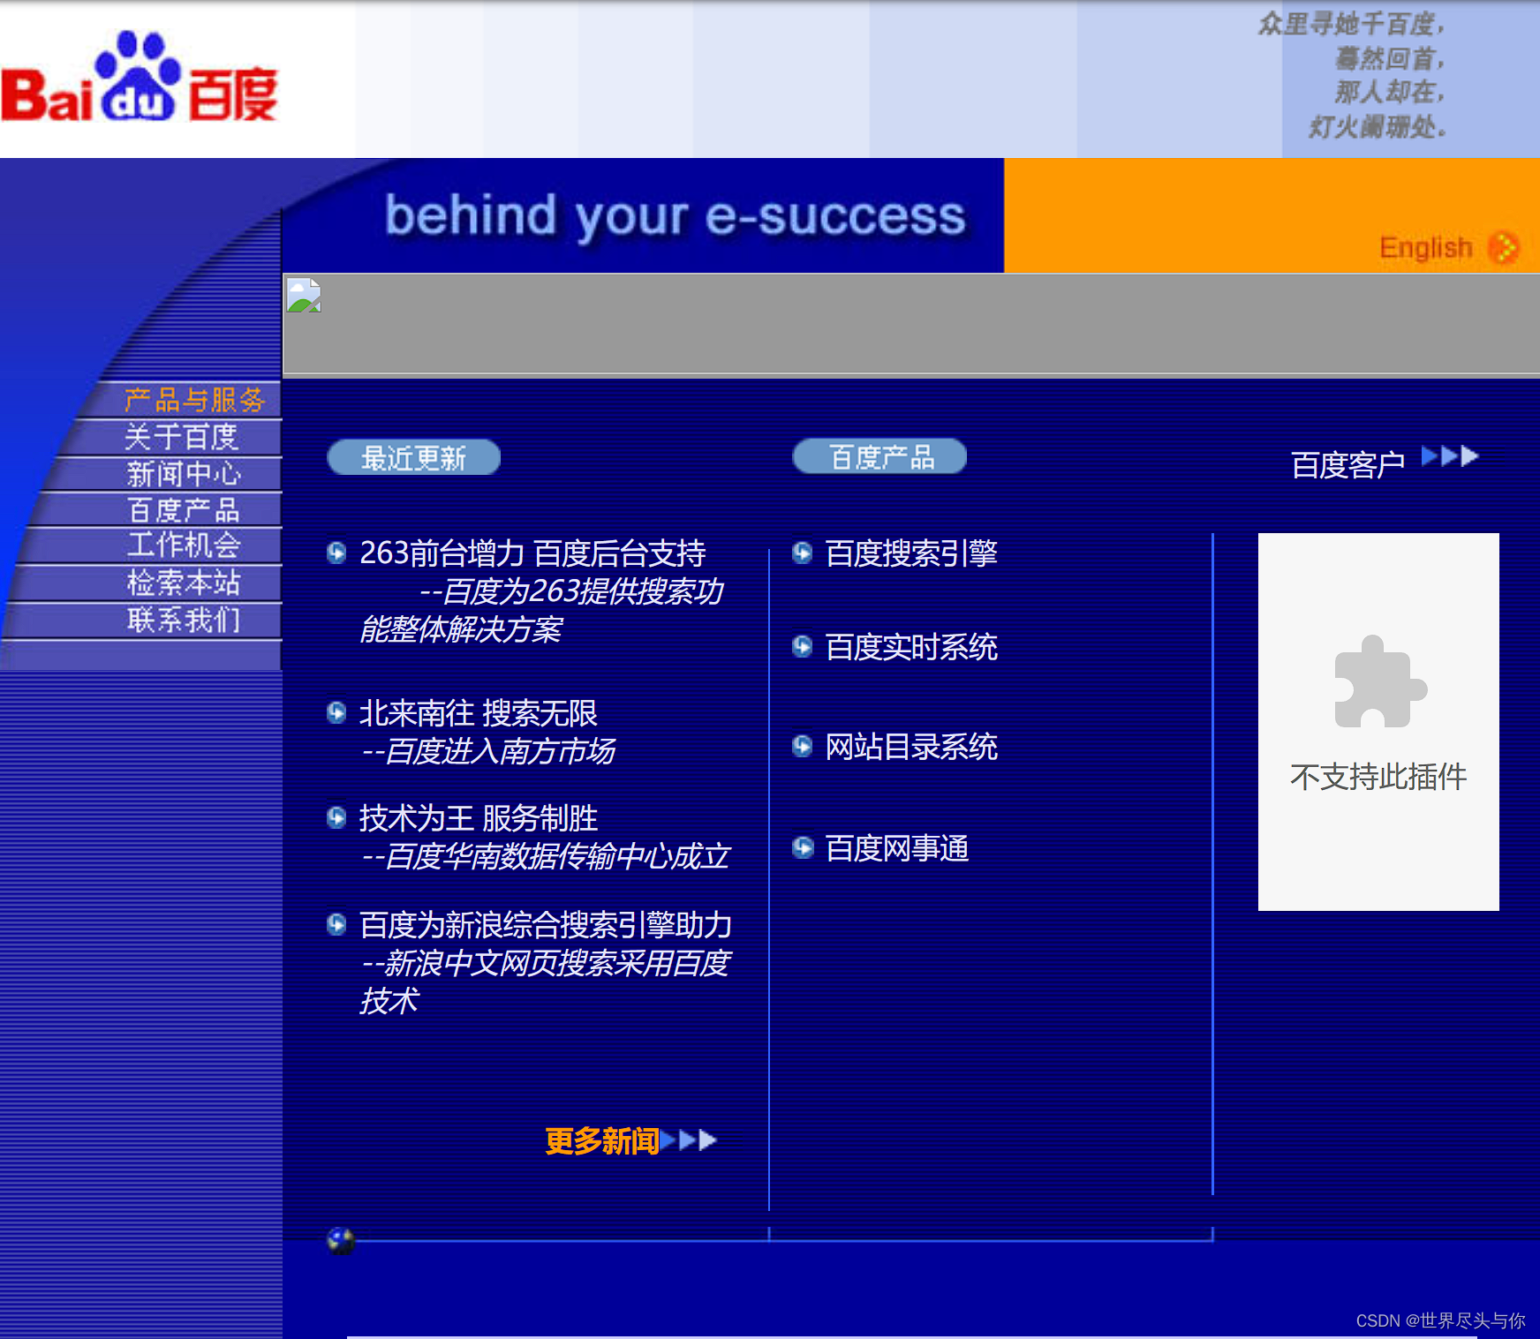Click the unsupported plugin puzzle icon
Viewport: 1540px width, 1339px height.
click(1380, 681)
